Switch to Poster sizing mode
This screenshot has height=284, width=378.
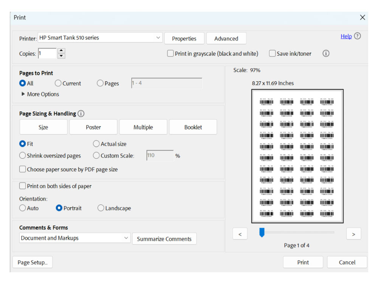tap(93, 127)
